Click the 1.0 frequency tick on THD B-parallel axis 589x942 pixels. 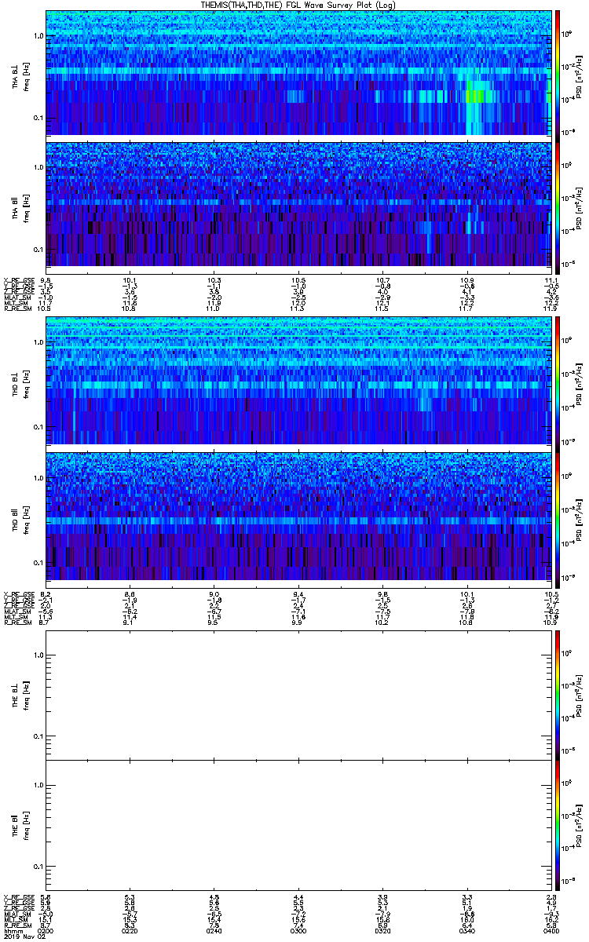(37, 477)
